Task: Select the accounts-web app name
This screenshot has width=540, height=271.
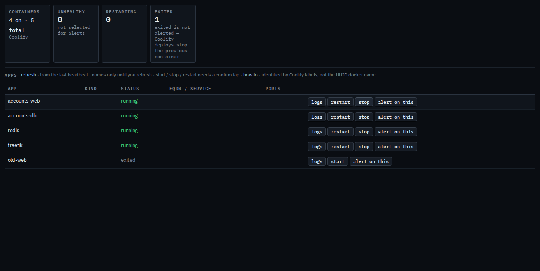Action: tap(24, 101)
